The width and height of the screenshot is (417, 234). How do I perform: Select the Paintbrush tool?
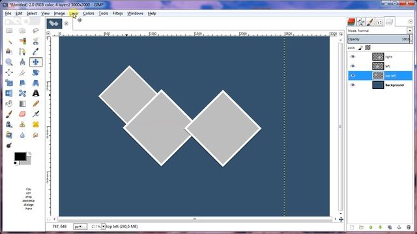pyautogui.click(x=9, y=114)
